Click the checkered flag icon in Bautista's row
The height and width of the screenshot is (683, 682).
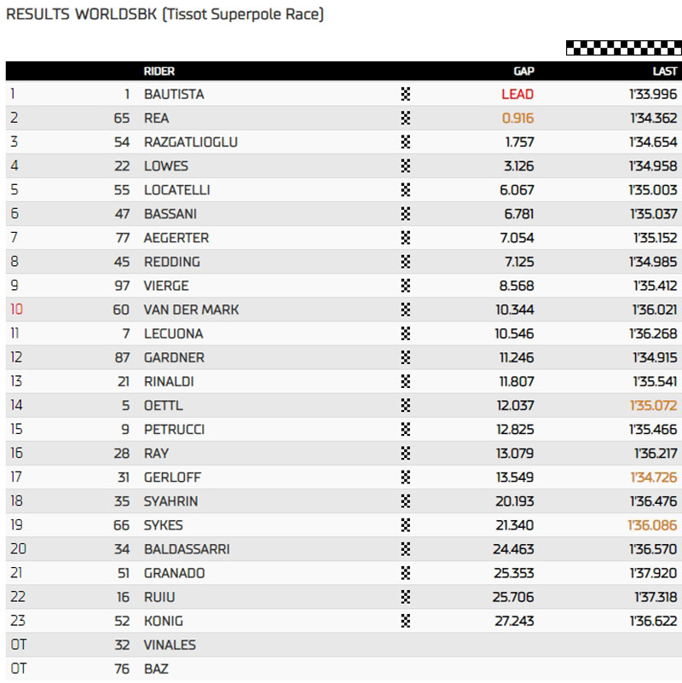pos(406,95)
